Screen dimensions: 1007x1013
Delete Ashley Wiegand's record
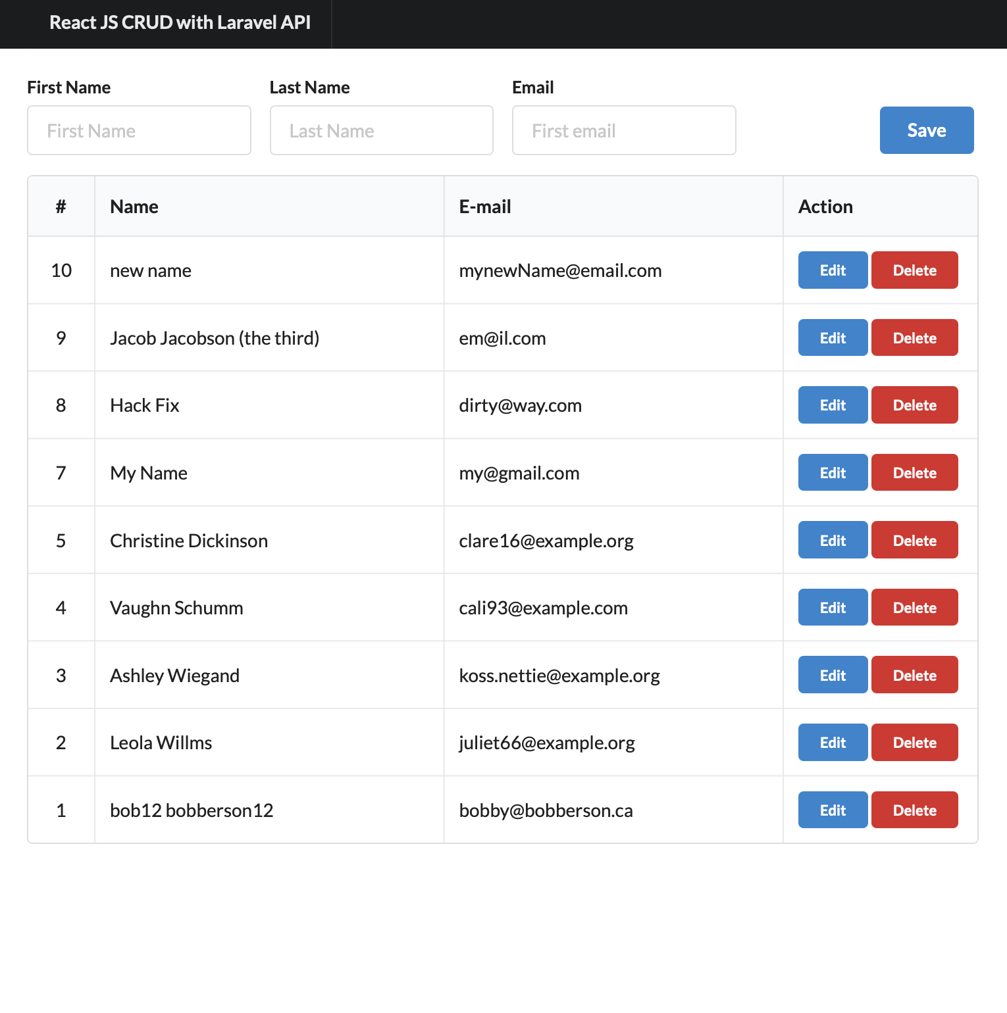click(914, 674)
